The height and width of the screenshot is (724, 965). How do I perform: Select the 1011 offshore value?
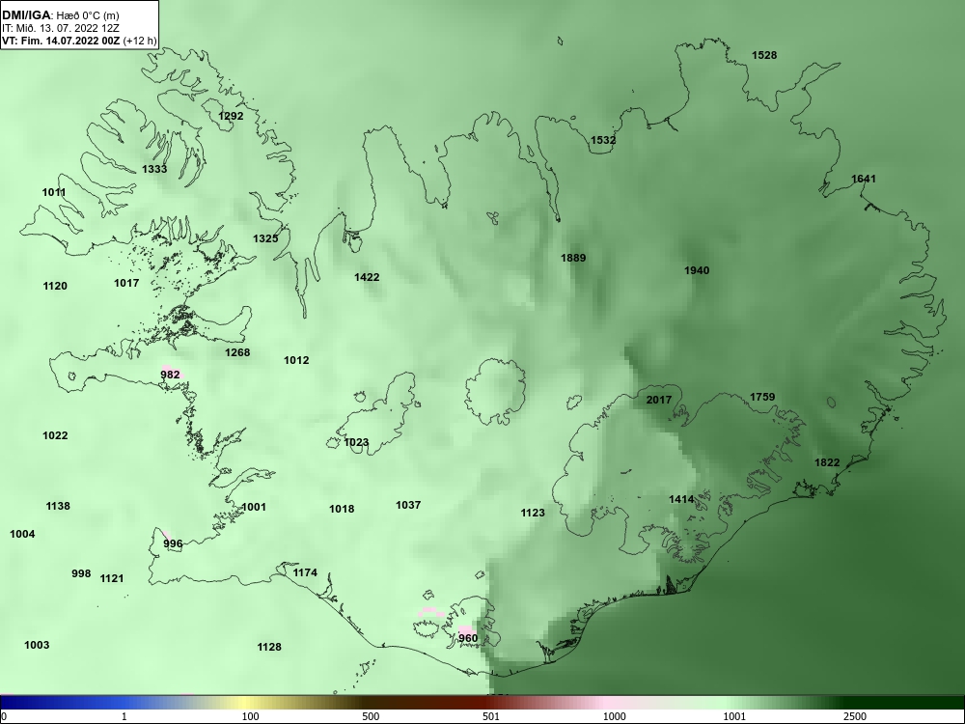pos(54,192)
